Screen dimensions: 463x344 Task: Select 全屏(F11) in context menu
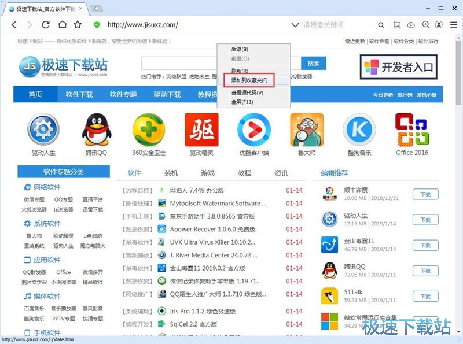click(x=242, y=102)
